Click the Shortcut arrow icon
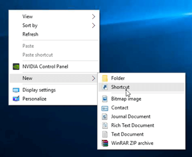This screenshot has height=157, width=192. pos(105,87)
